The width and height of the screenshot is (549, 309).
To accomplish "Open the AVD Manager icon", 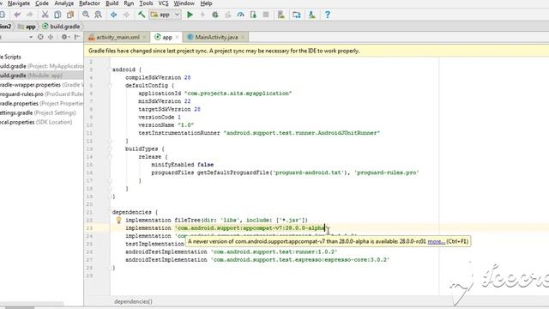I will point(281,15).
